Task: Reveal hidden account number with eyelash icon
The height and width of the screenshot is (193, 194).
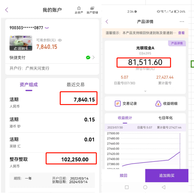Action: tap(47, 28)
